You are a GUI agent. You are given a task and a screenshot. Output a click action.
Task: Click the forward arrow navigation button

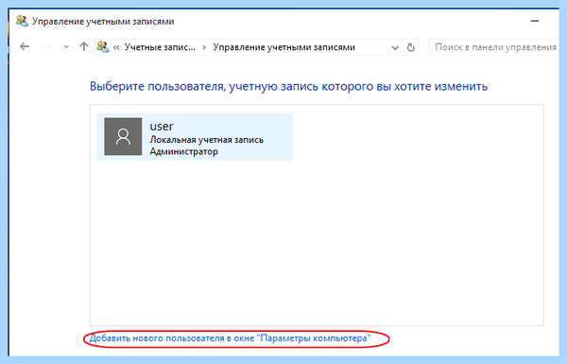(x=47, y=46)
